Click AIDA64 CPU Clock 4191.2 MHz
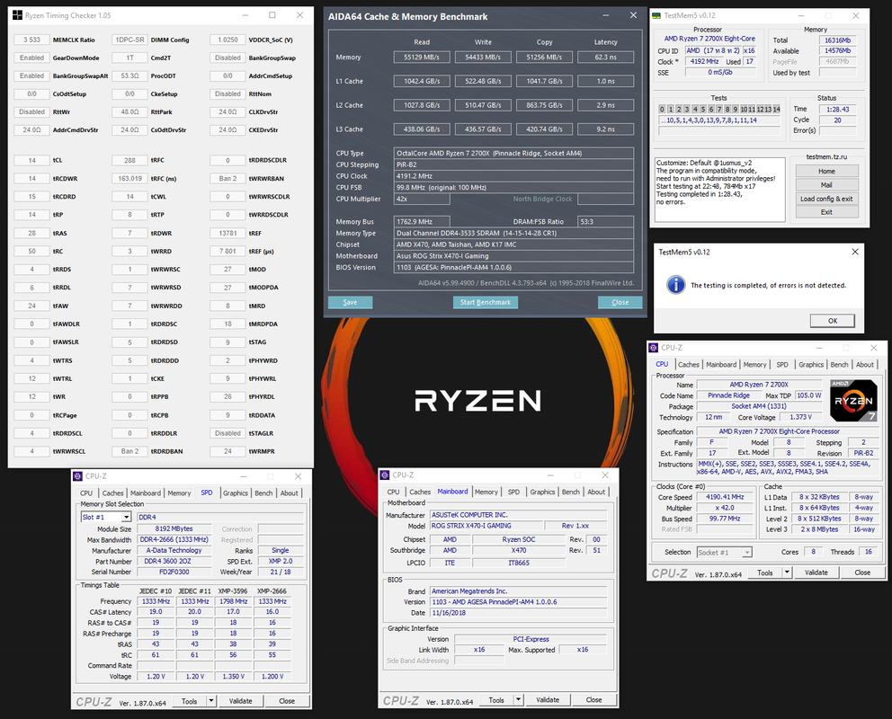The width and height of the screenshot is (892, 719). pyautogui.click(x=513, y=176)
